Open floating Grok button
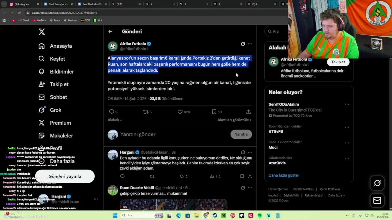Screen dimensions: 392x220 (377, 183)
